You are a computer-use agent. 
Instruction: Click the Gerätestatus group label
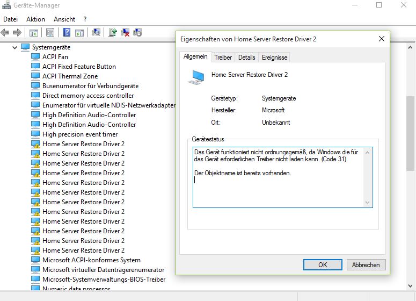click(208, 139)
